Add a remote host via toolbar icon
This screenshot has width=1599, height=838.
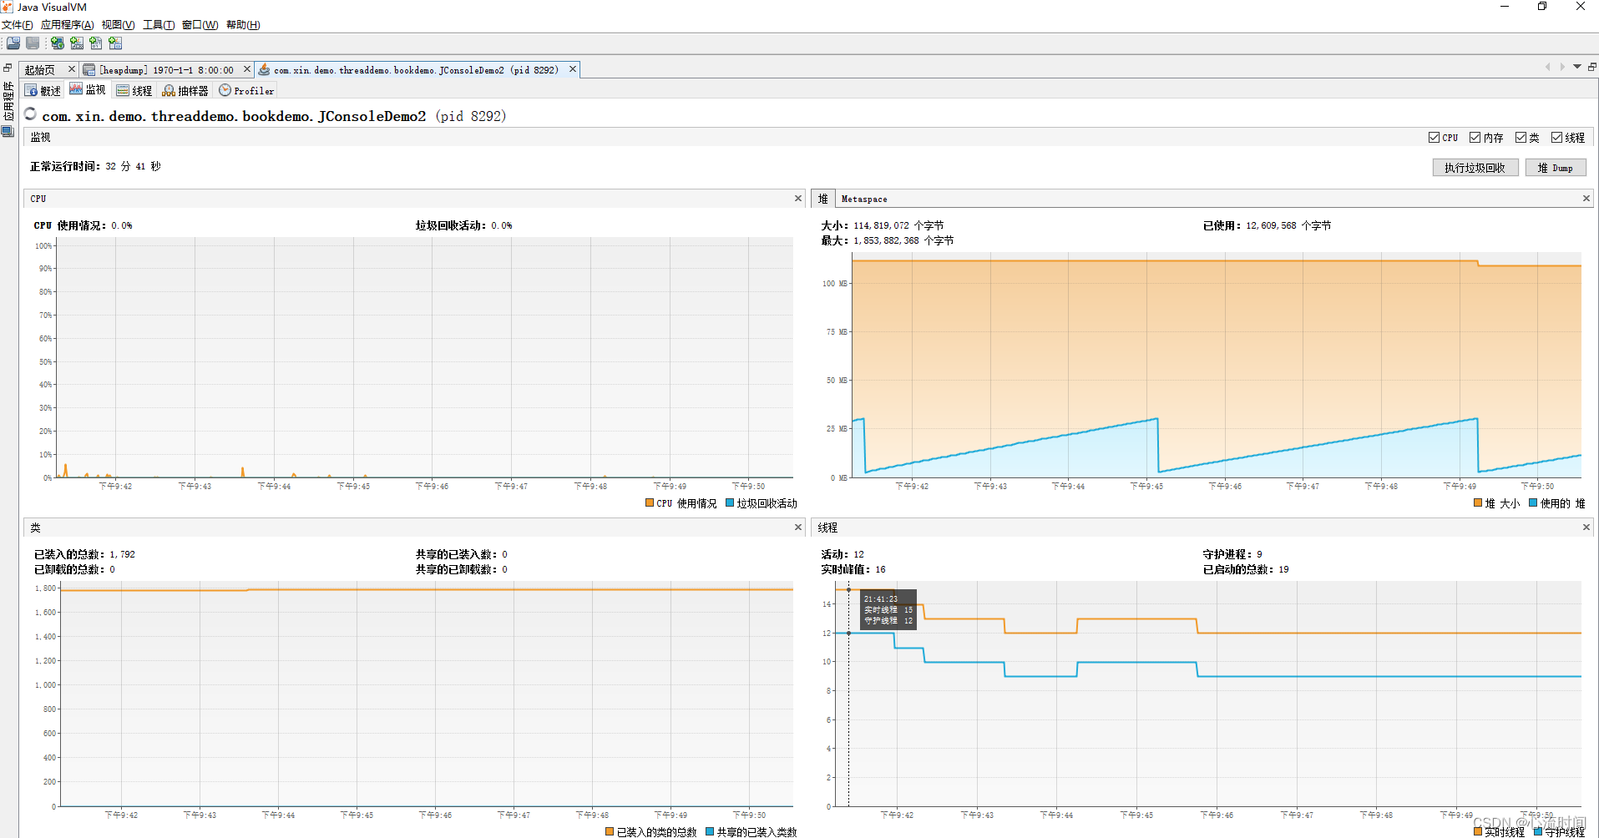click(58, 43)
